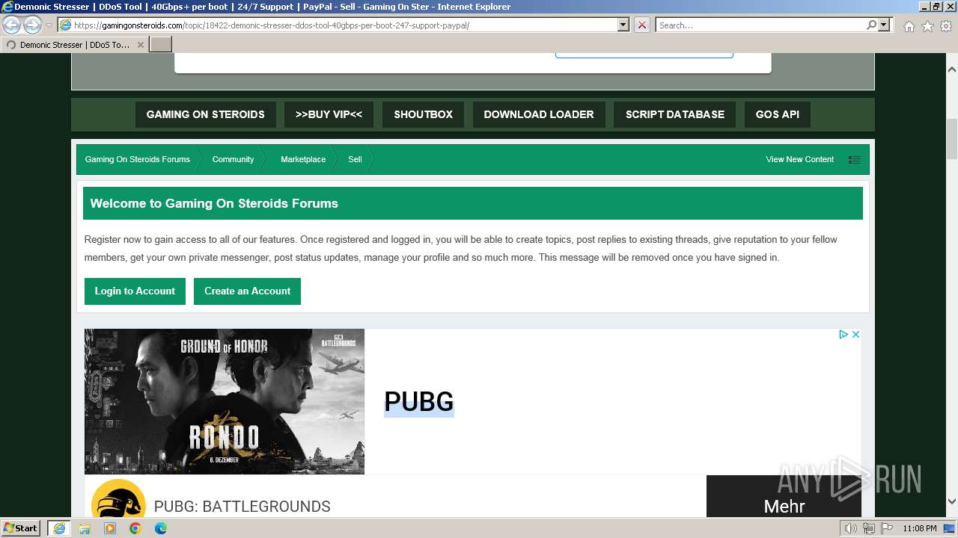This screenshot has width=958, height=538.
Task: Click the browser Back arrow button
Action: tap(12, 25)
